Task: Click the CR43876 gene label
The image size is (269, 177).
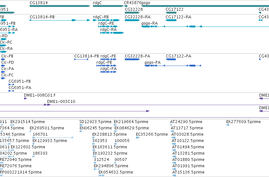Action: pyautogui.click(x=132, y=3)
